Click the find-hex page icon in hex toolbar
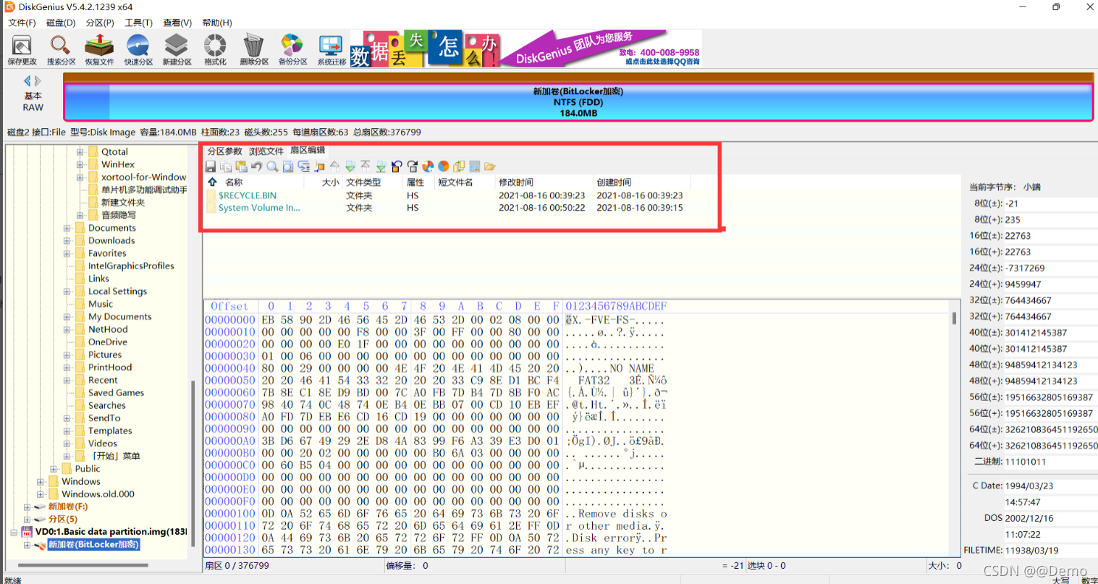This screenshot has width=1098, height=584. pos(288,166)
